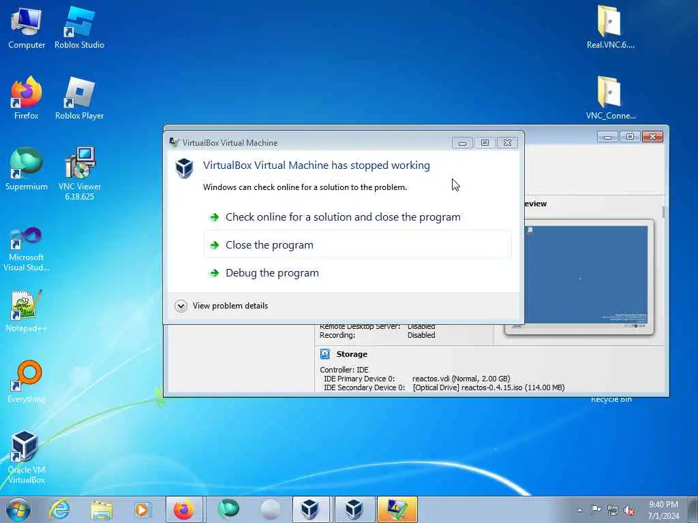698x523 pixels.
Task: Click Close the program option
Action: [358, 244]
